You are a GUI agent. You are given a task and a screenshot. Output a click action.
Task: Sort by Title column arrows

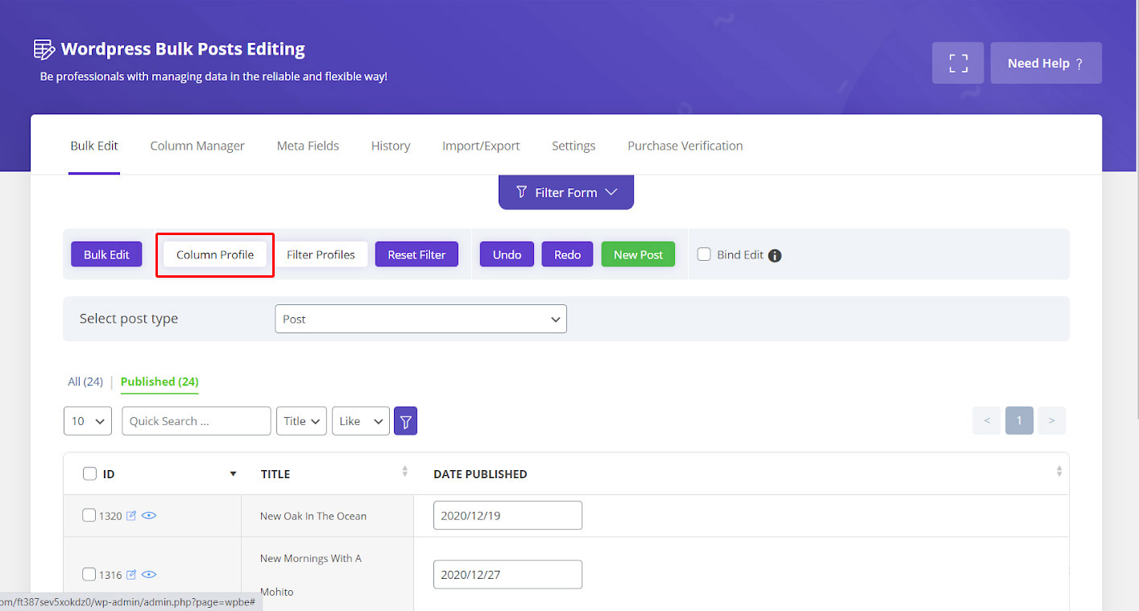coord(405,472)
